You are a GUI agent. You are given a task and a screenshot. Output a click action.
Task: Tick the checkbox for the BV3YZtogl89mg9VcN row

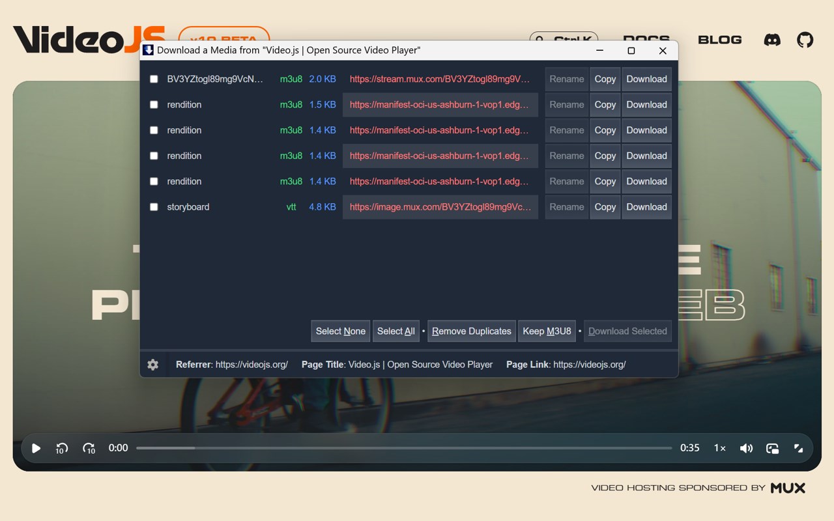154,79
